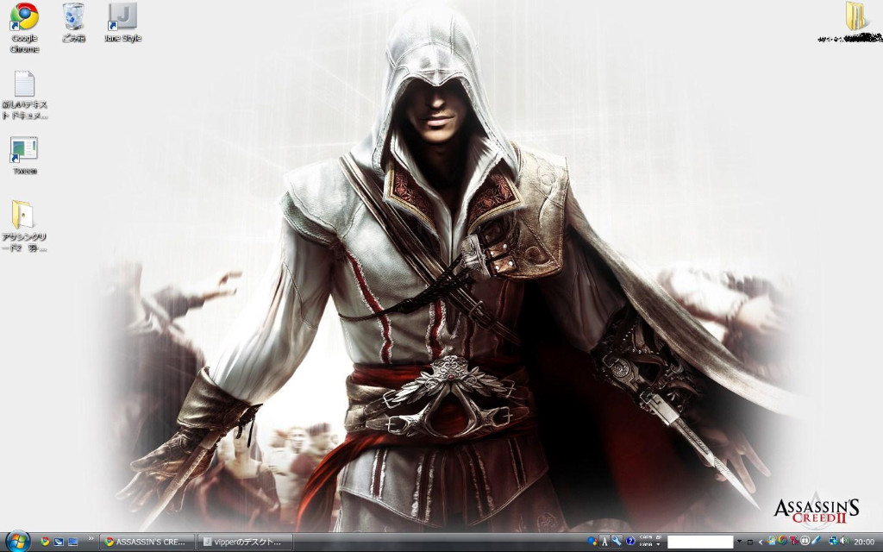The image size is (883, 552).
Task: Click the Show Desktop Quick Launch icon
Action: tap(72, 542)
